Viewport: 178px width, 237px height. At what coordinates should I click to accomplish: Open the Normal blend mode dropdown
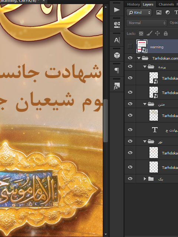[x=146, y=23]
